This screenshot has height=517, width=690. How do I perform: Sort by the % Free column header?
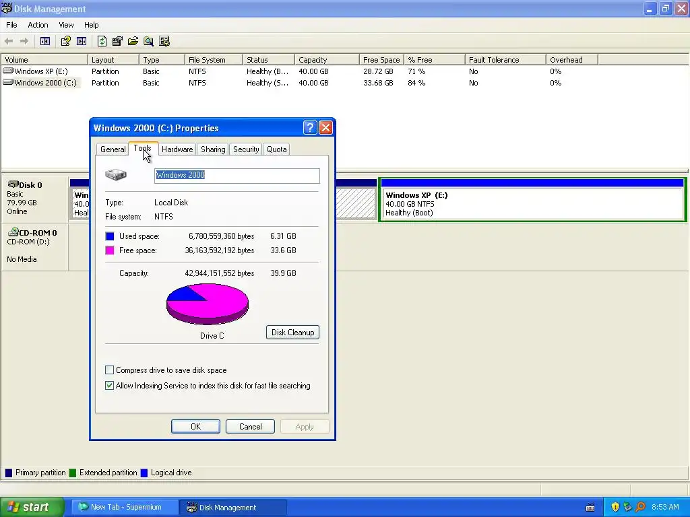(435, 60)
